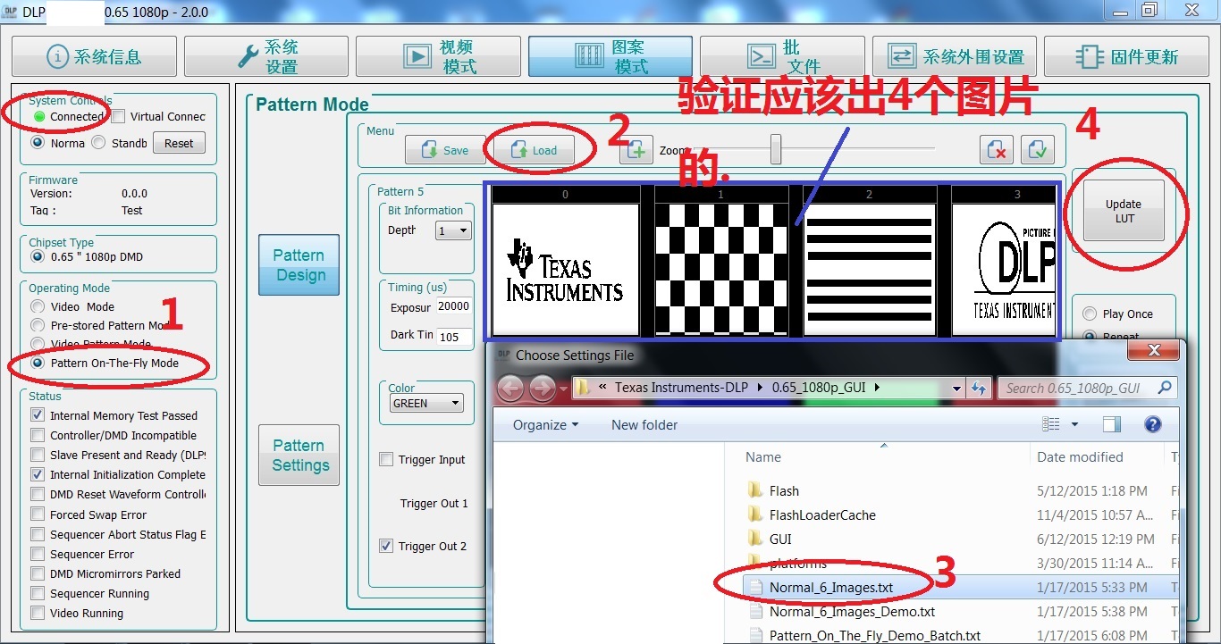Toggle the Trigger Out 2 checkbox
Screen dimensions: 1221x644
(386, 546)
